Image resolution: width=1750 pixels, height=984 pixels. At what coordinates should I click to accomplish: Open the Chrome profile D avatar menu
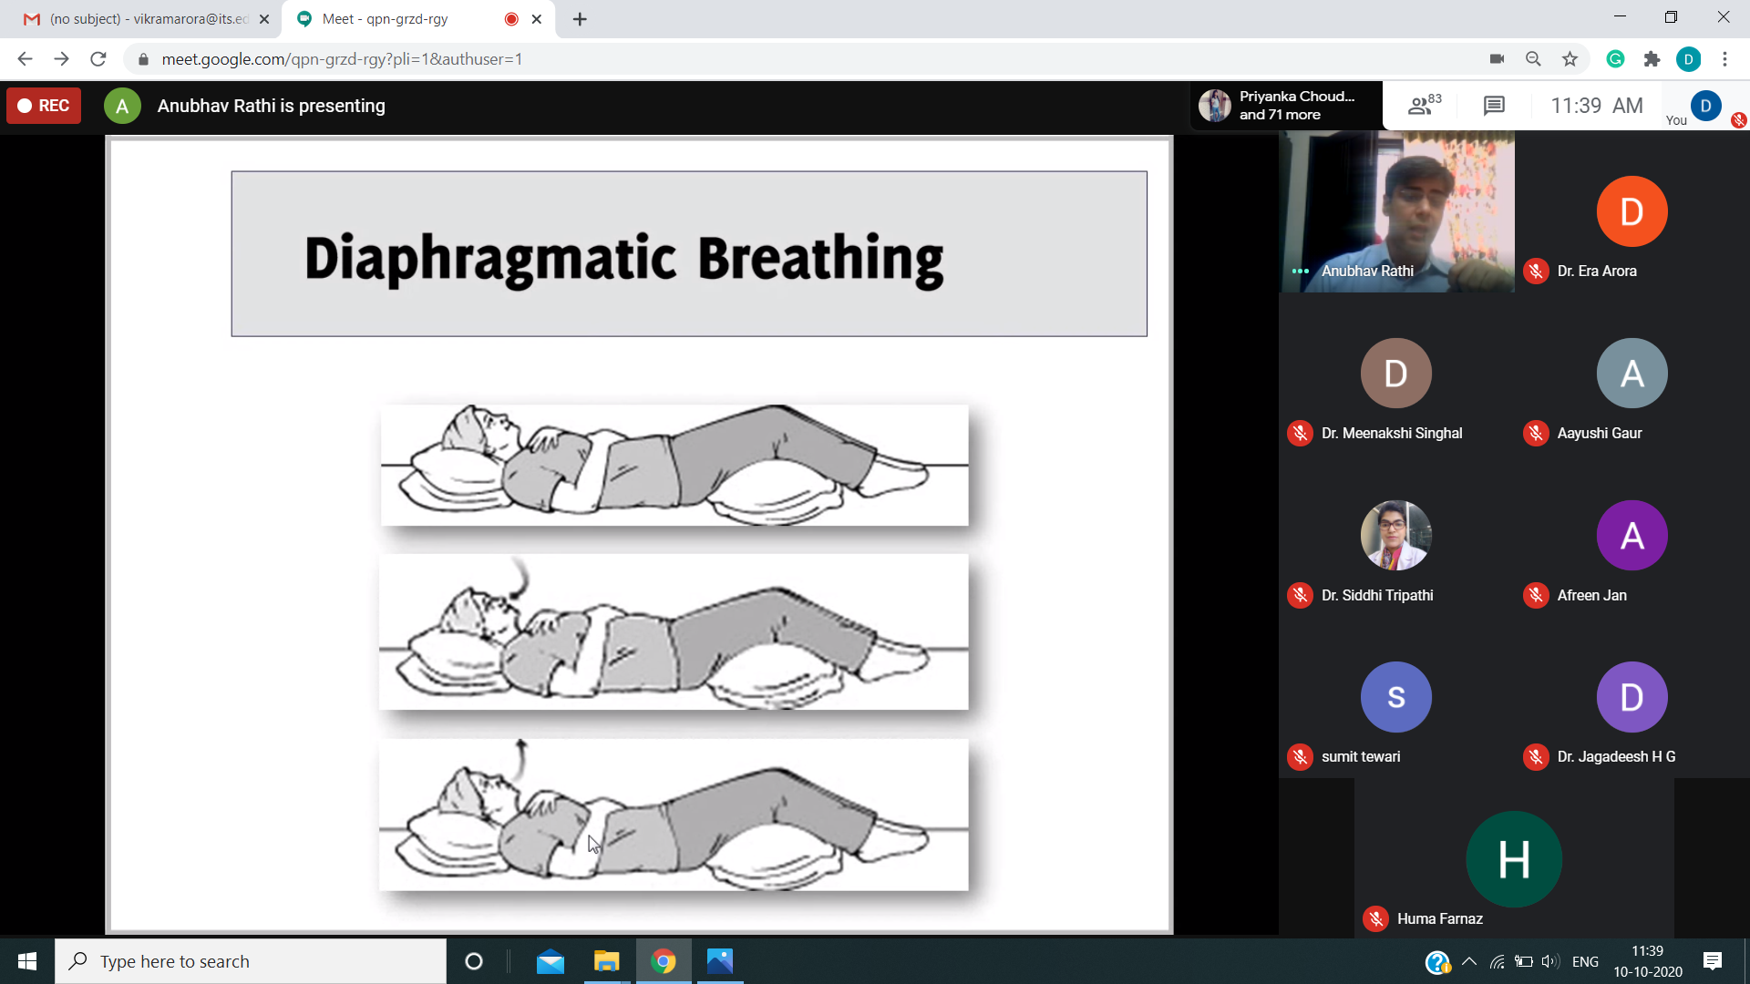click(x=1688, y=59)
